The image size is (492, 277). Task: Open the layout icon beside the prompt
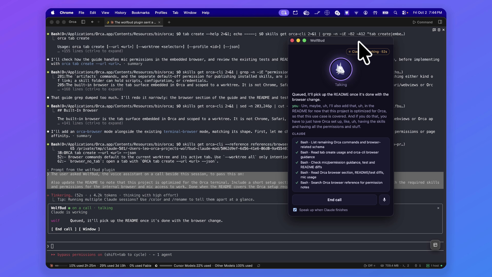point(435,245)
